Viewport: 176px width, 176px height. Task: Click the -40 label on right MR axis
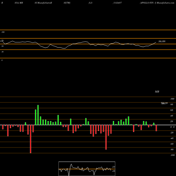[172, 138]
